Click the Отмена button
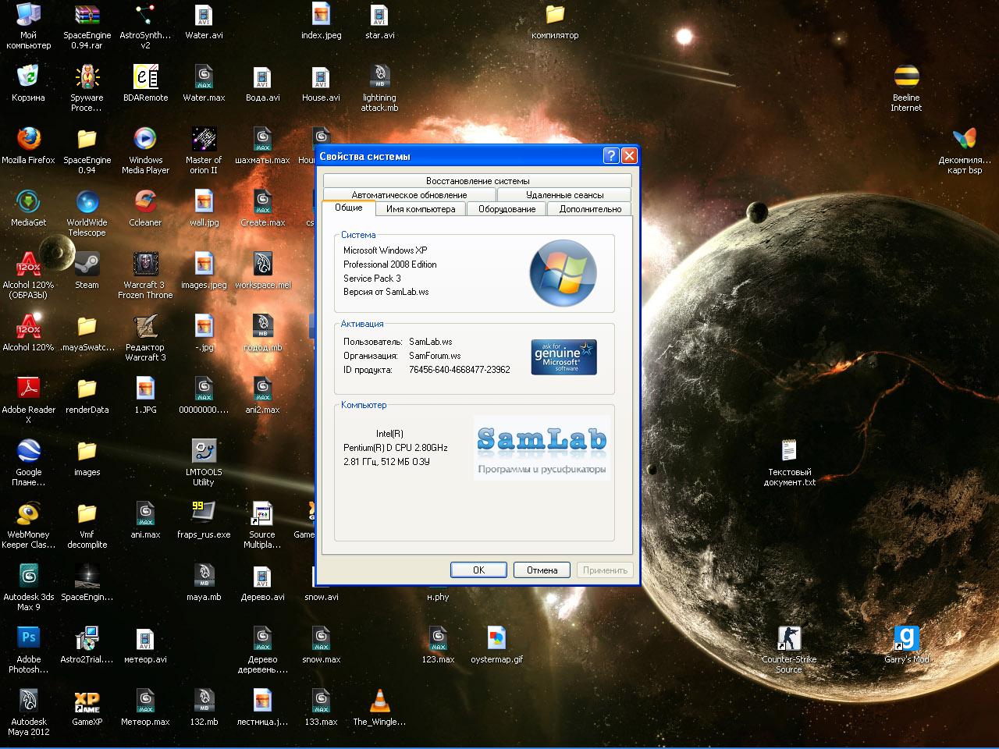999x749 pixels. pyautogui.click(x=542, y=570)
